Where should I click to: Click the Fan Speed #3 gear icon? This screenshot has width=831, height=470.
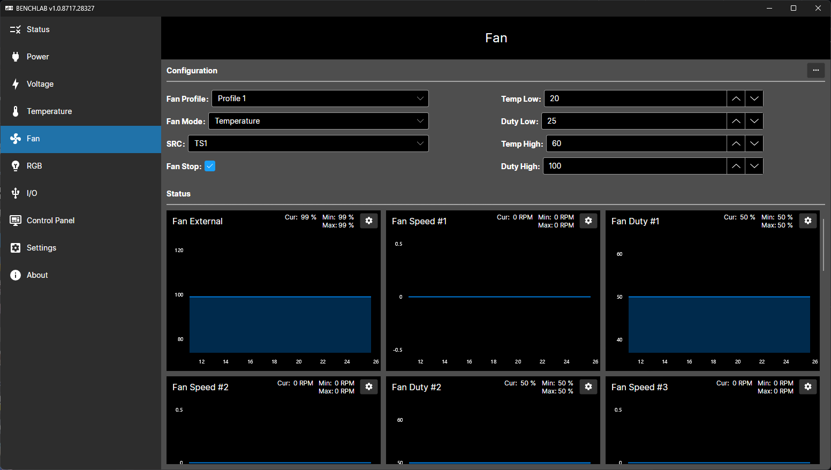tap(808, 386)
